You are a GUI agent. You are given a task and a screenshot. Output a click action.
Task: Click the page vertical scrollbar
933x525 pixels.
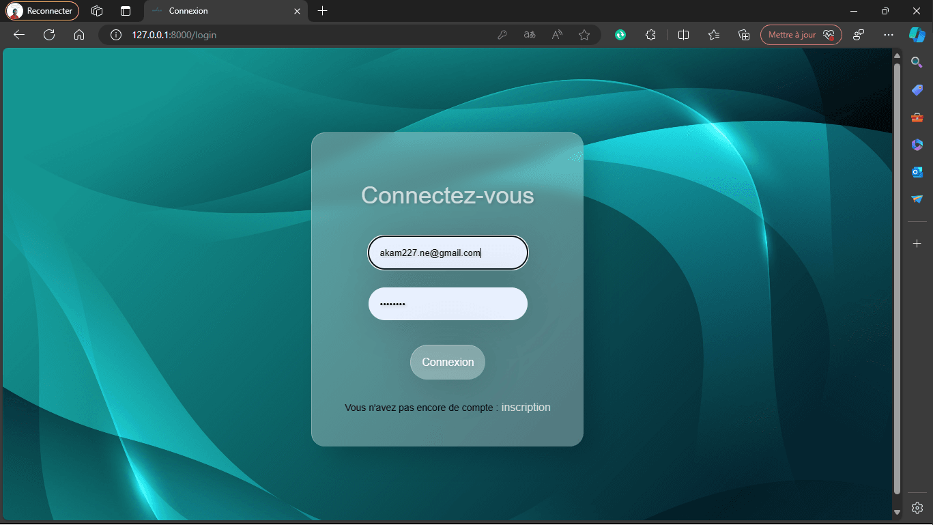click(897, 278)
